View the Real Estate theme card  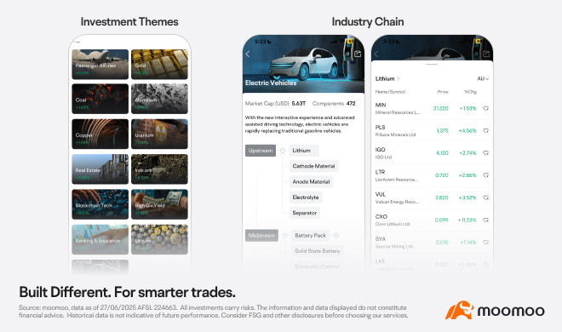click(100, 169)
